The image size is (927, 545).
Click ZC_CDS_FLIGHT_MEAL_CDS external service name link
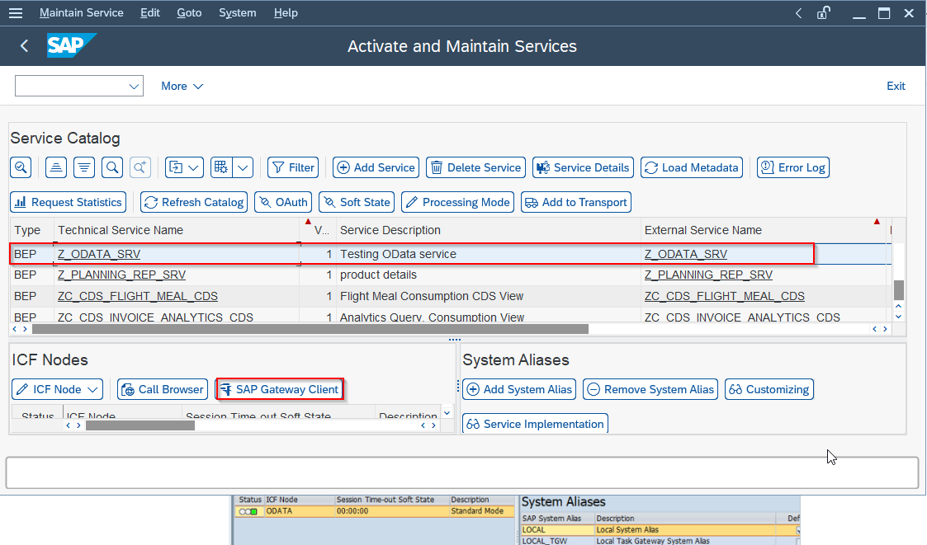(x=724, y=297)
